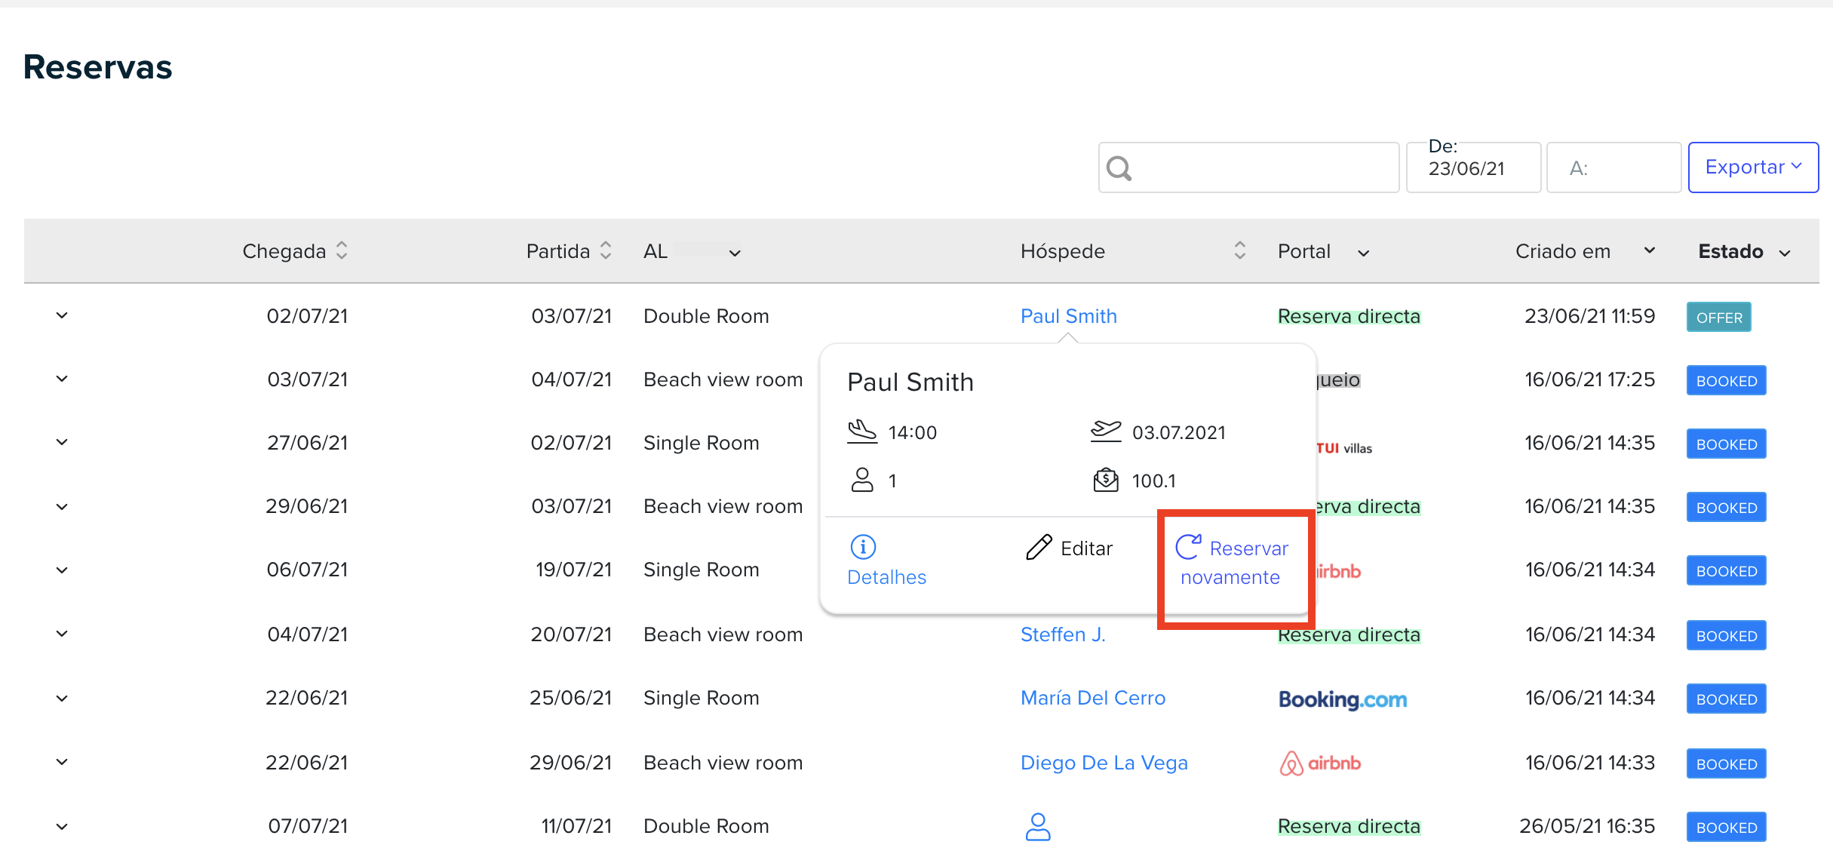The width and height of the screenshot is (1833, 860).
Task: Click the Reservar novamente refresh icon
Action: tap(1188, 547)
